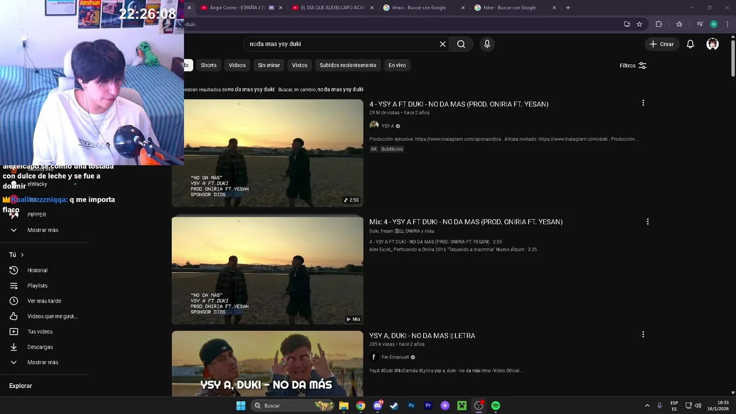Expand the Tú section chevron

22,255
